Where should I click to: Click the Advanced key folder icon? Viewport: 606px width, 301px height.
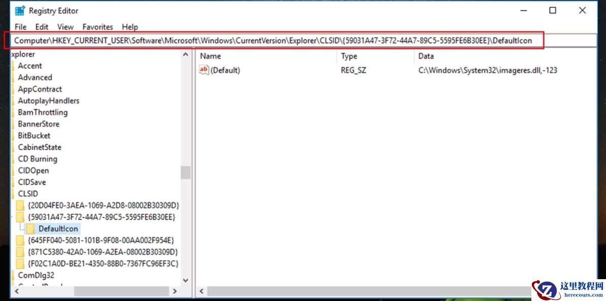point(13,77)
